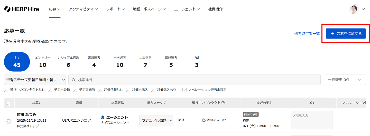Click the help icon beside 進行中のコンタクト

[x=223, y=103]
